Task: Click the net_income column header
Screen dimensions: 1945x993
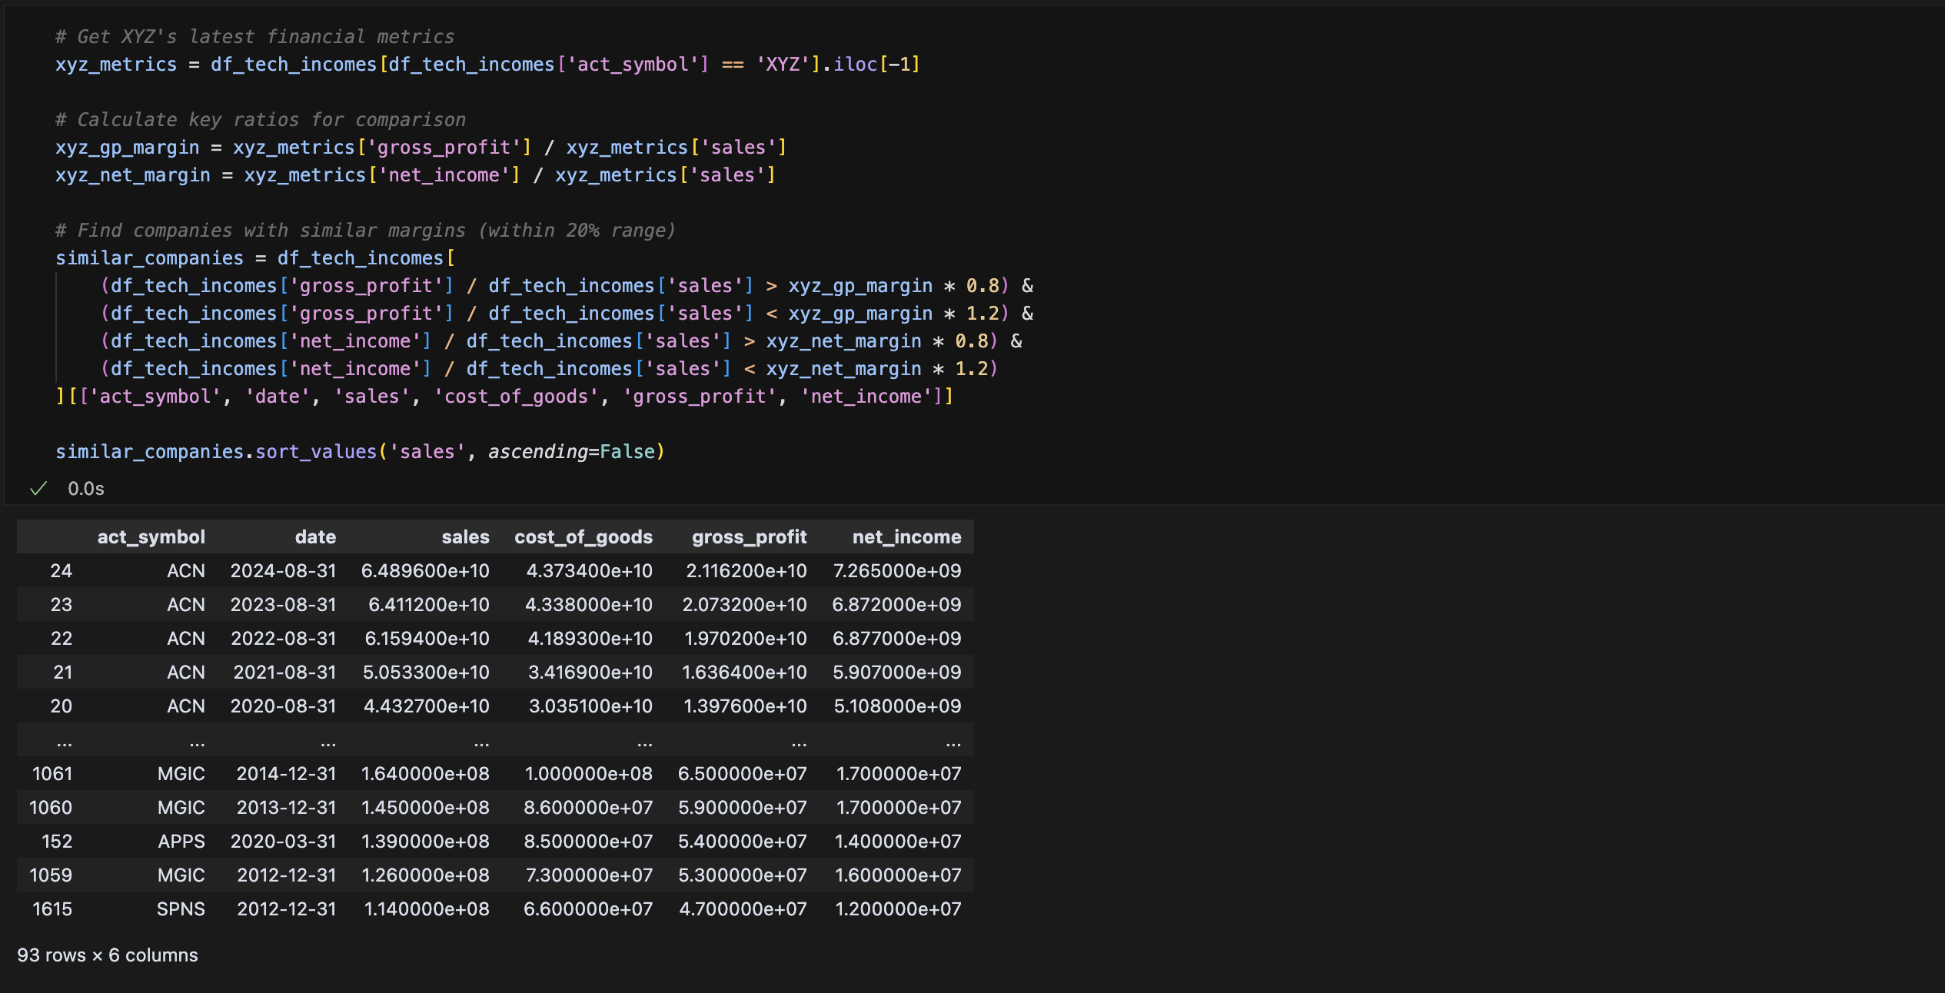Action: 906,537
